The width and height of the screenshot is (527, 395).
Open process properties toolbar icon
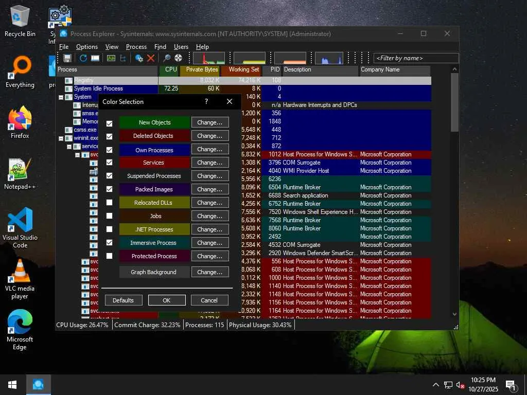point(139,58)
